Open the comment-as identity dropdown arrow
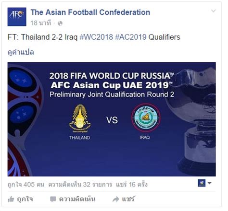The width and height of the screenshot is (228, 211). point(209,183)
